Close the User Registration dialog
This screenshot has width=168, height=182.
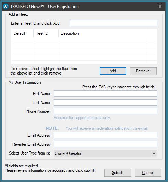[160, 7]
